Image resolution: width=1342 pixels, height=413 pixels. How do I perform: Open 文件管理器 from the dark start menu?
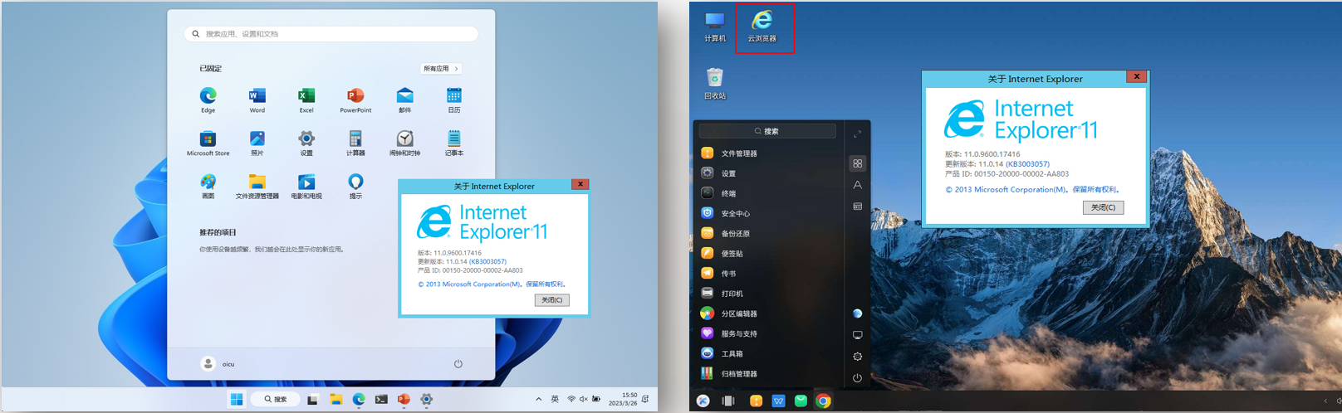tap(738, 153)
